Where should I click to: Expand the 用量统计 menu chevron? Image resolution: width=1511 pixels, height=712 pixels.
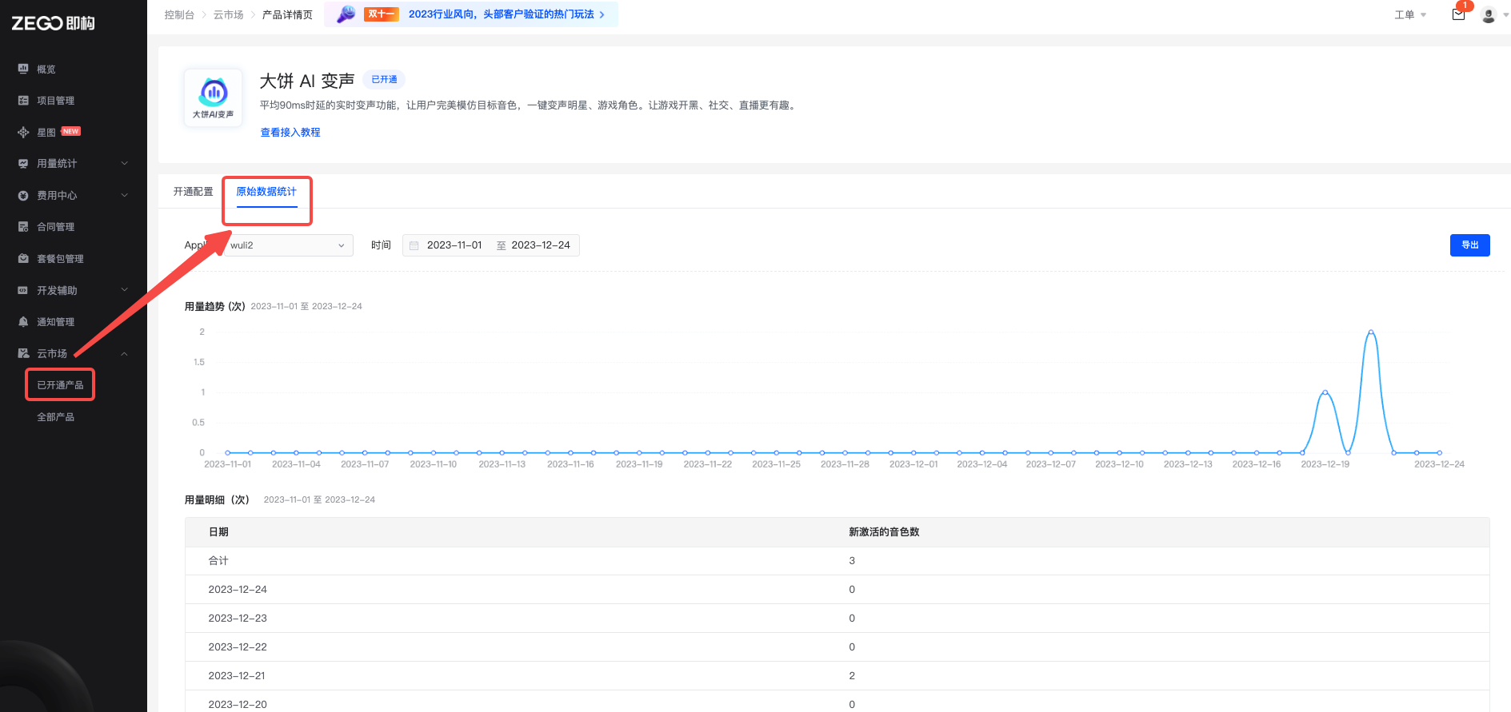(125, 164)
